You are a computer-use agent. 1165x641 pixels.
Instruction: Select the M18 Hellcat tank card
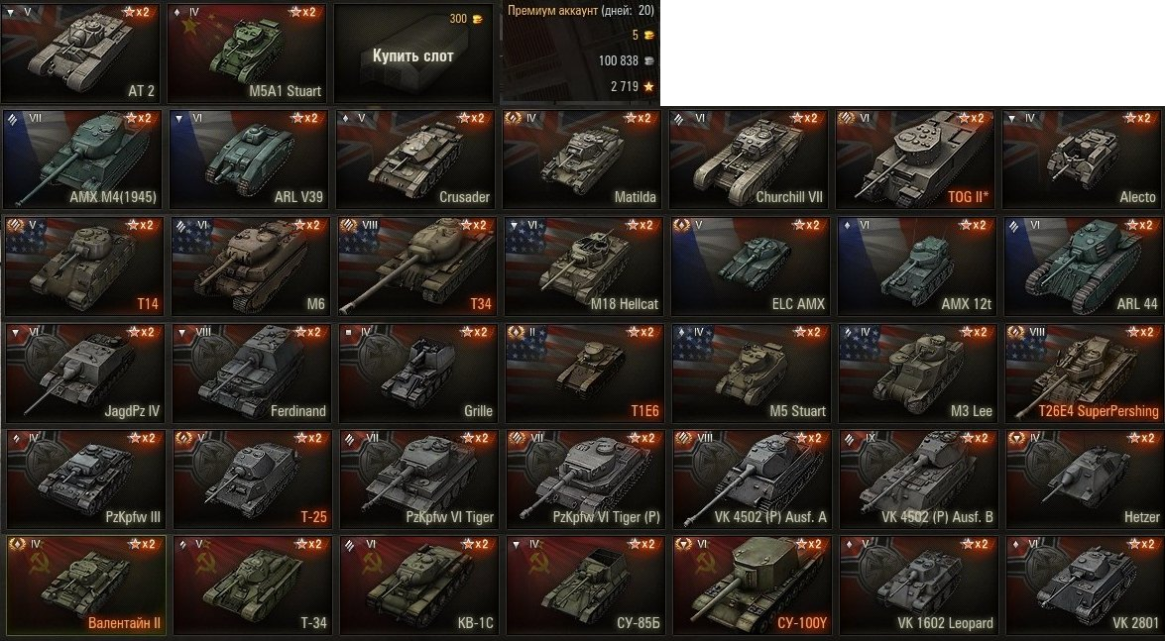coord(584,266)
